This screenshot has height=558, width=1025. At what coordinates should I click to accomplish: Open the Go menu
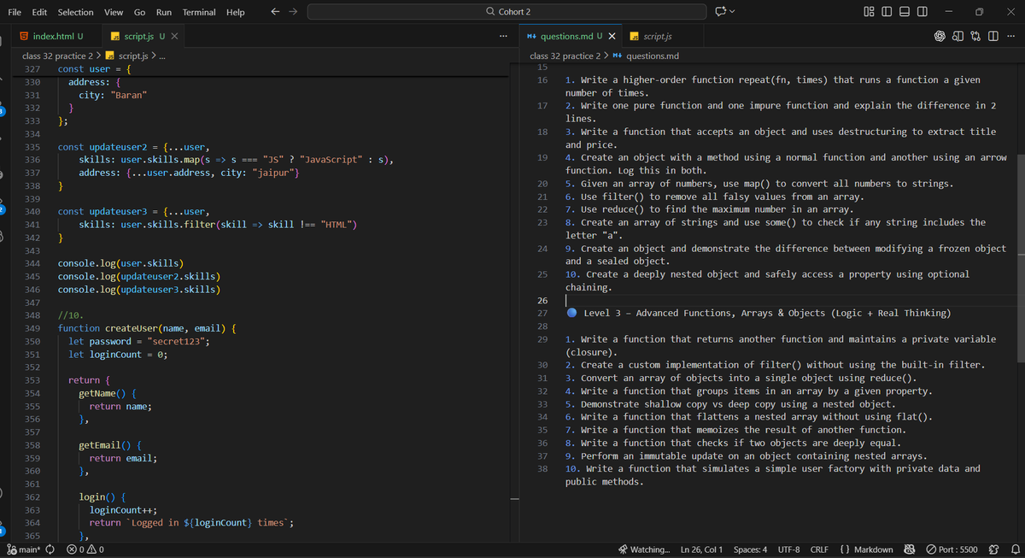(139, 12)
